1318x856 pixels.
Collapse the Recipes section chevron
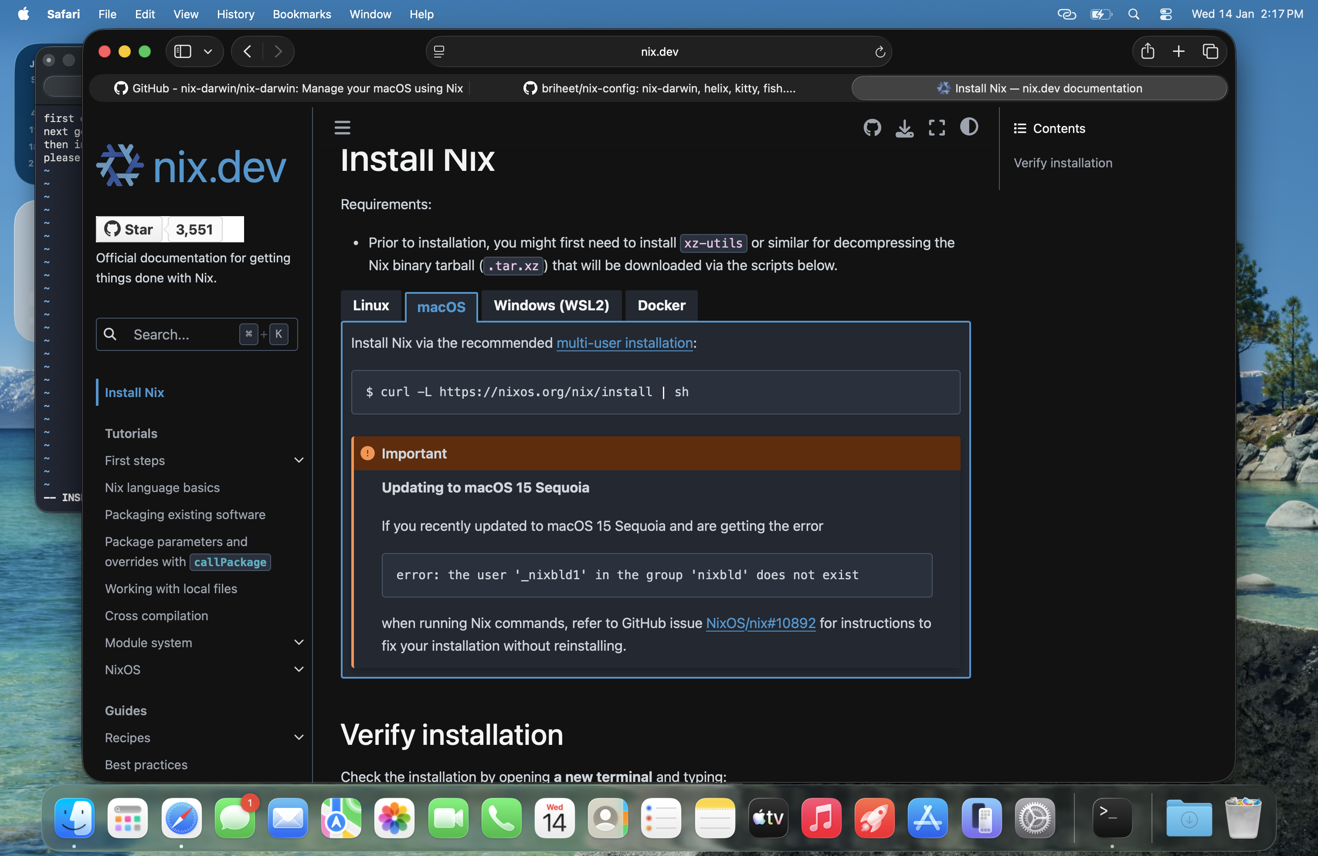pos(299,737)
